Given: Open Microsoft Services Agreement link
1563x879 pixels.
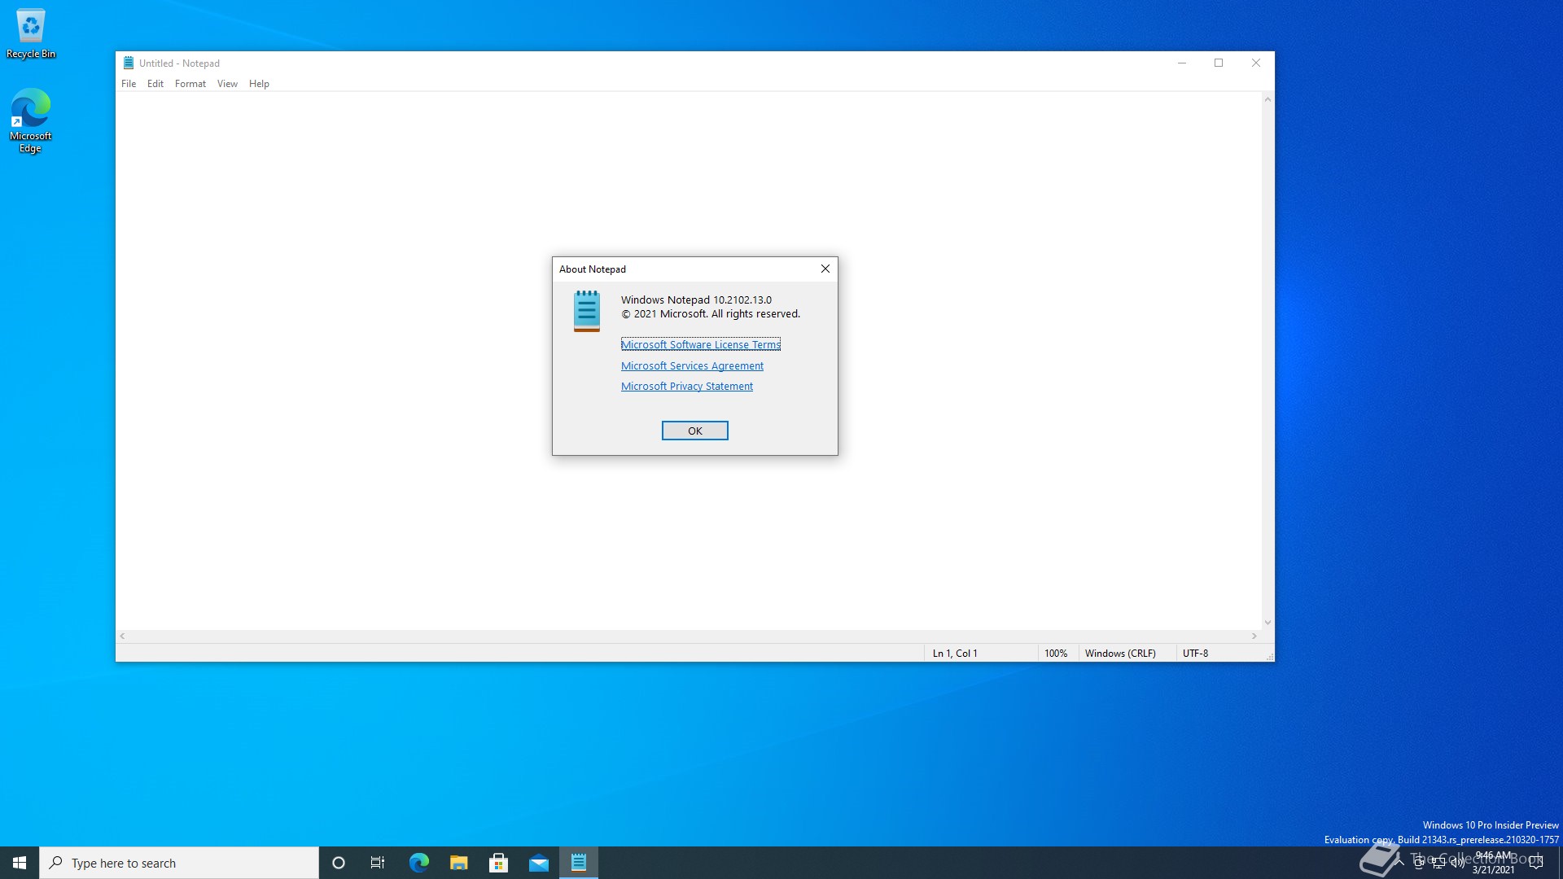Looking at the screenshot, I should click(x=692, y=365).
